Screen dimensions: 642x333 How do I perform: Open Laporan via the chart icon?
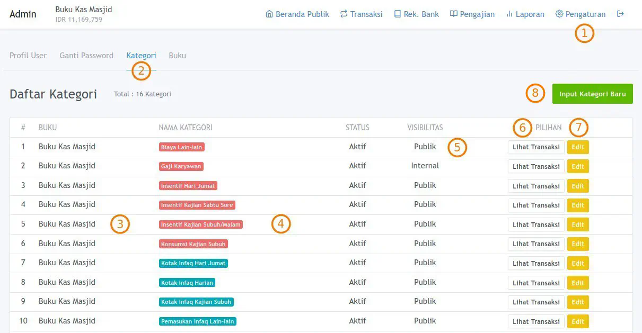(509, 14)
